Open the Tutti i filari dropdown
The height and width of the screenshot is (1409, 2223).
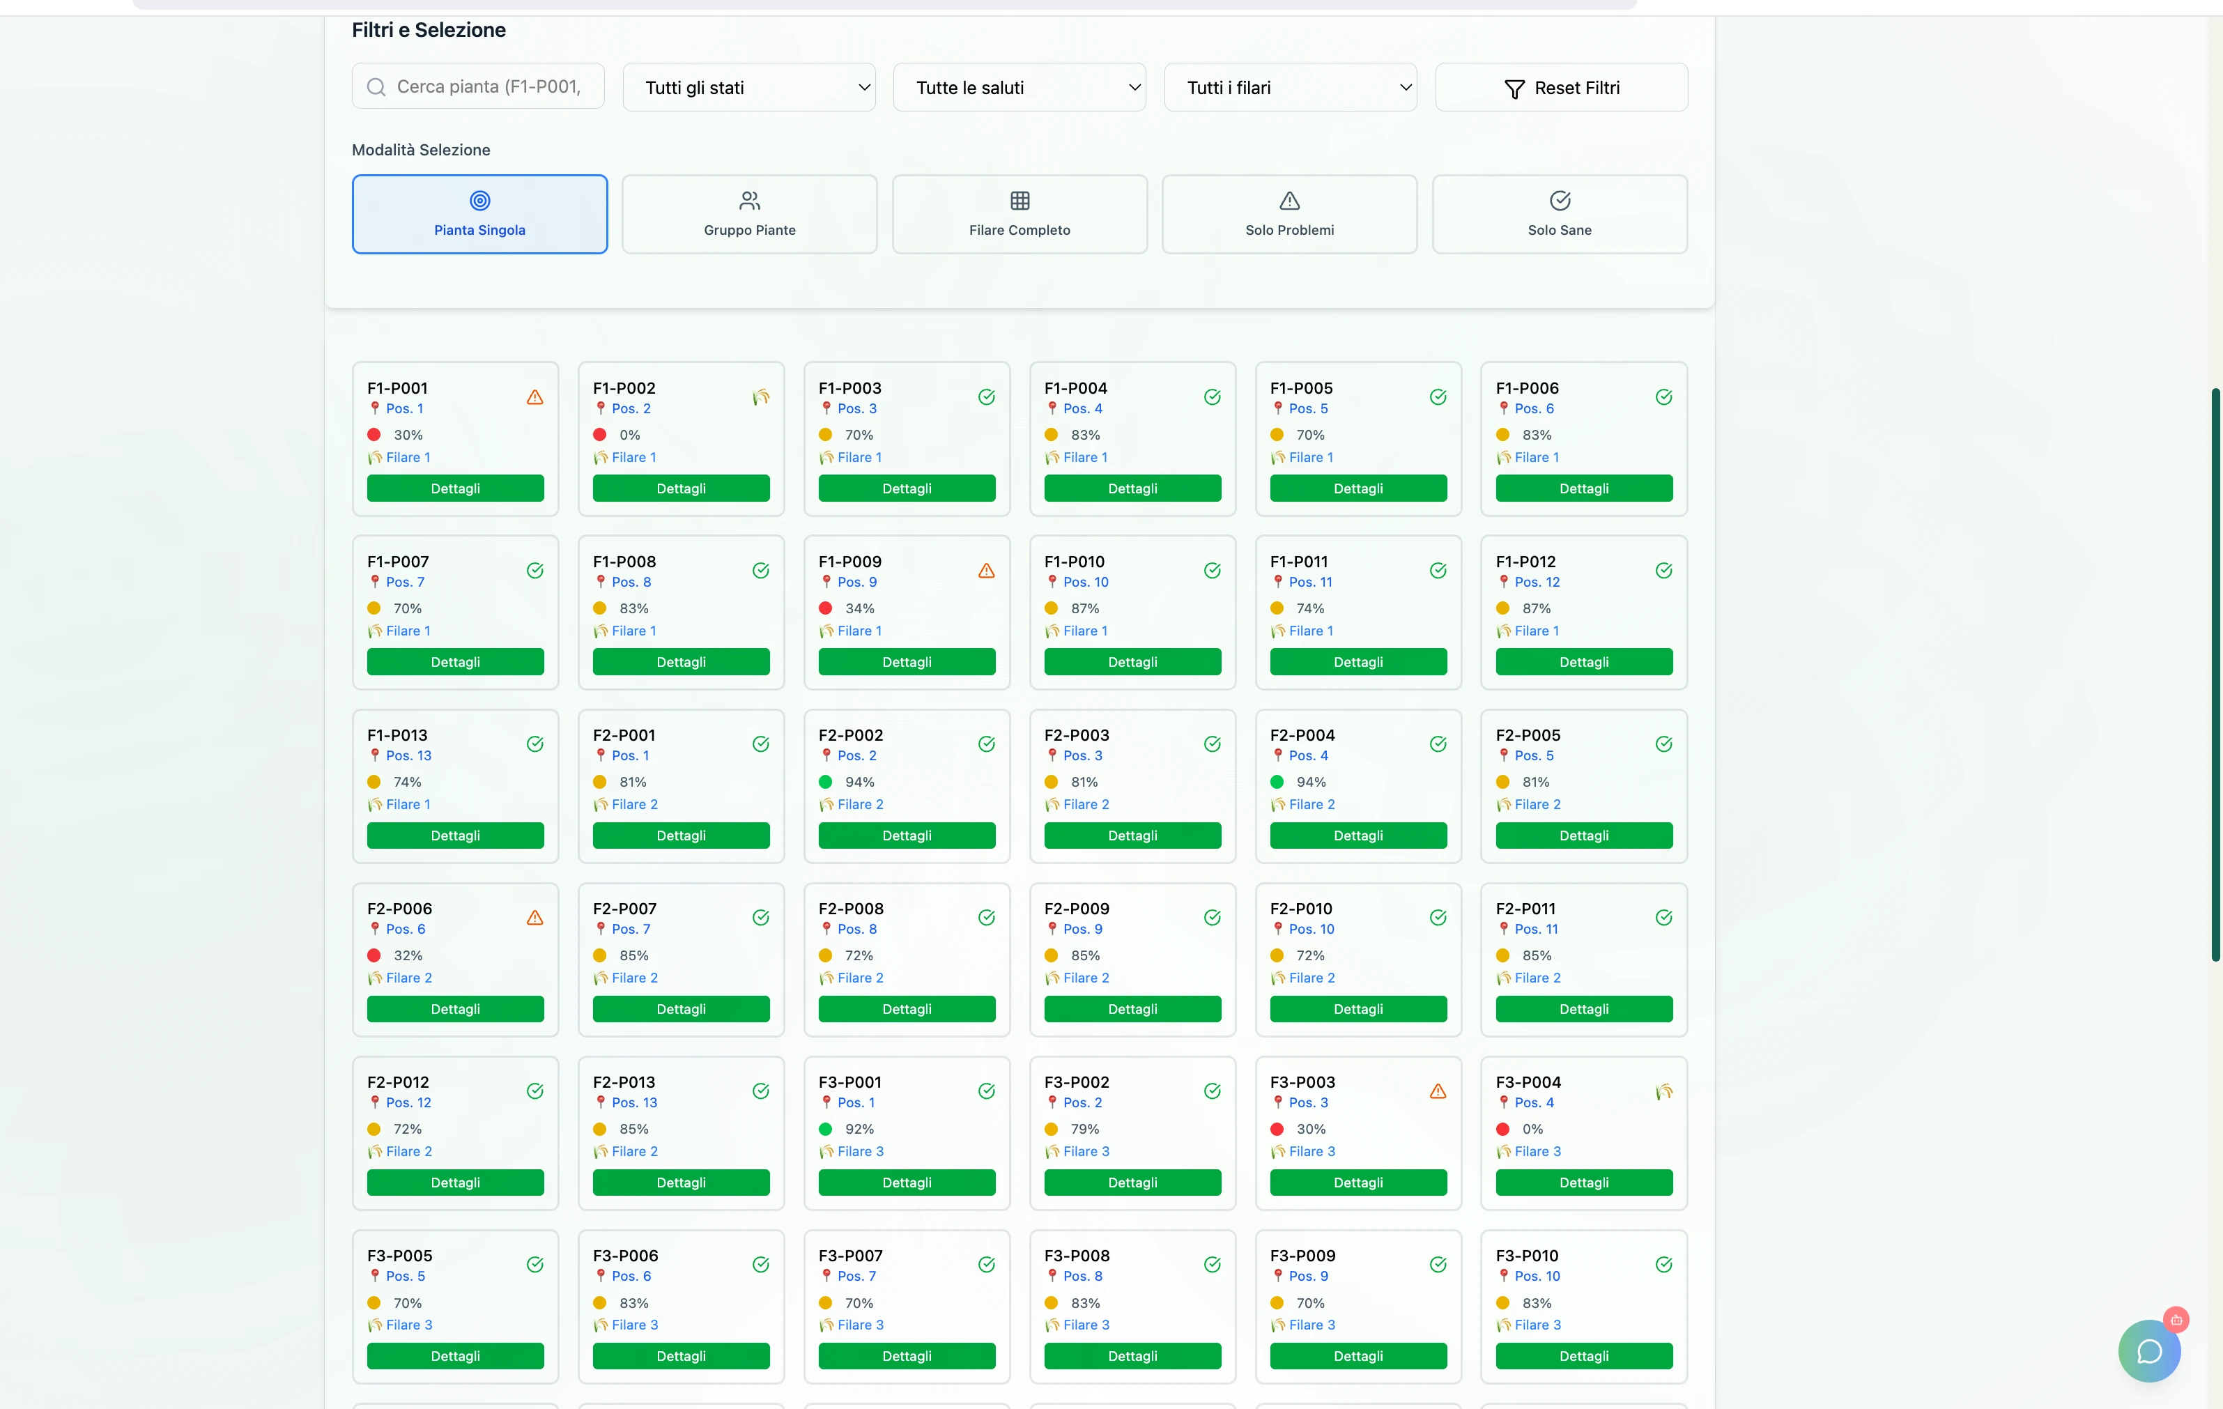[x=1290, y=88]
